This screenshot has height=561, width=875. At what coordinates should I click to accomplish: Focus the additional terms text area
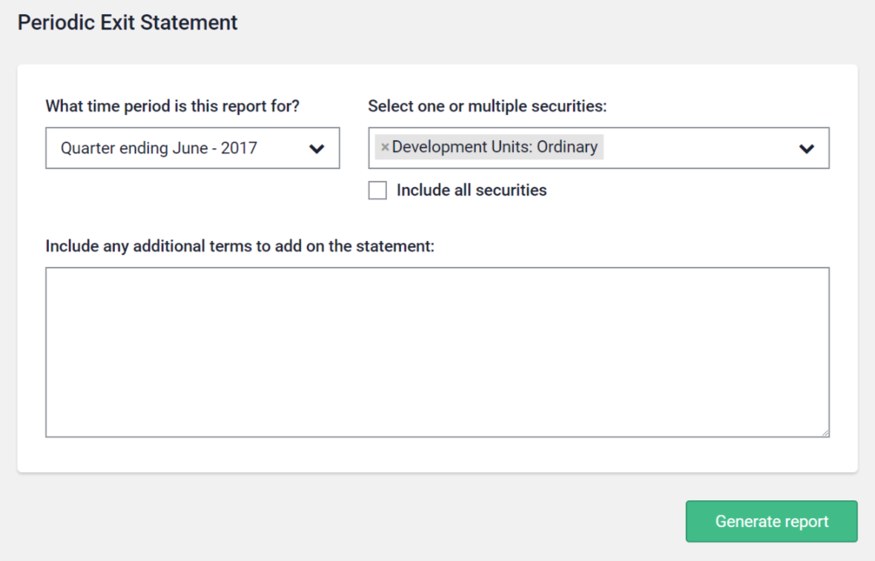coord(437,352)
